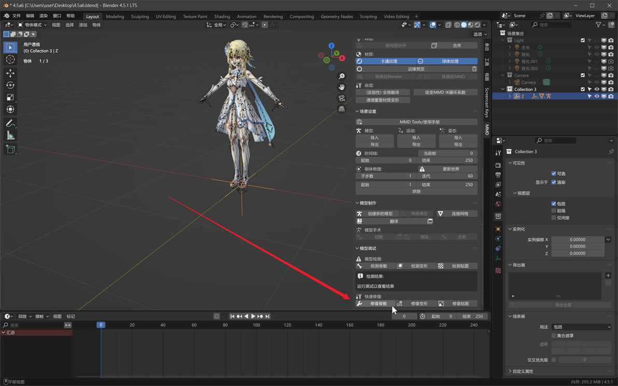Open the Object properties tab icon

(x=498, y=229)
